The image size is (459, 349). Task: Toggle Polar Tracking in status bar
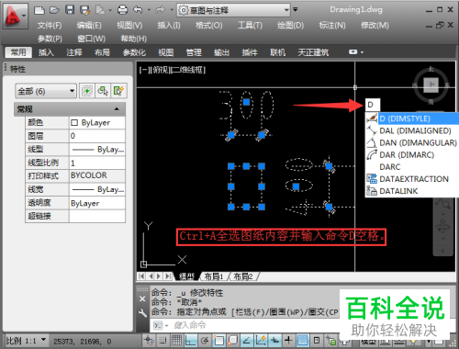(205, 341)
